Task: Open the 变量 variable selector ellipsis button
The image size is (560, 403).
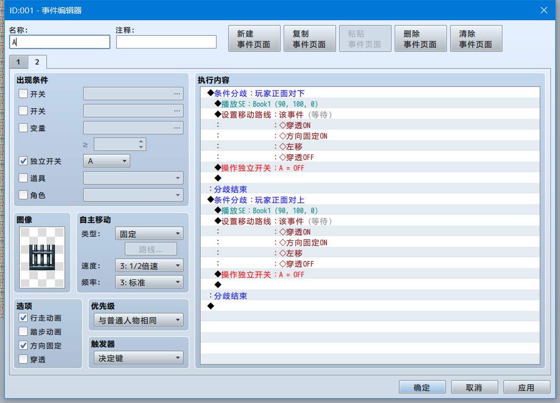Action: [177, 128]
